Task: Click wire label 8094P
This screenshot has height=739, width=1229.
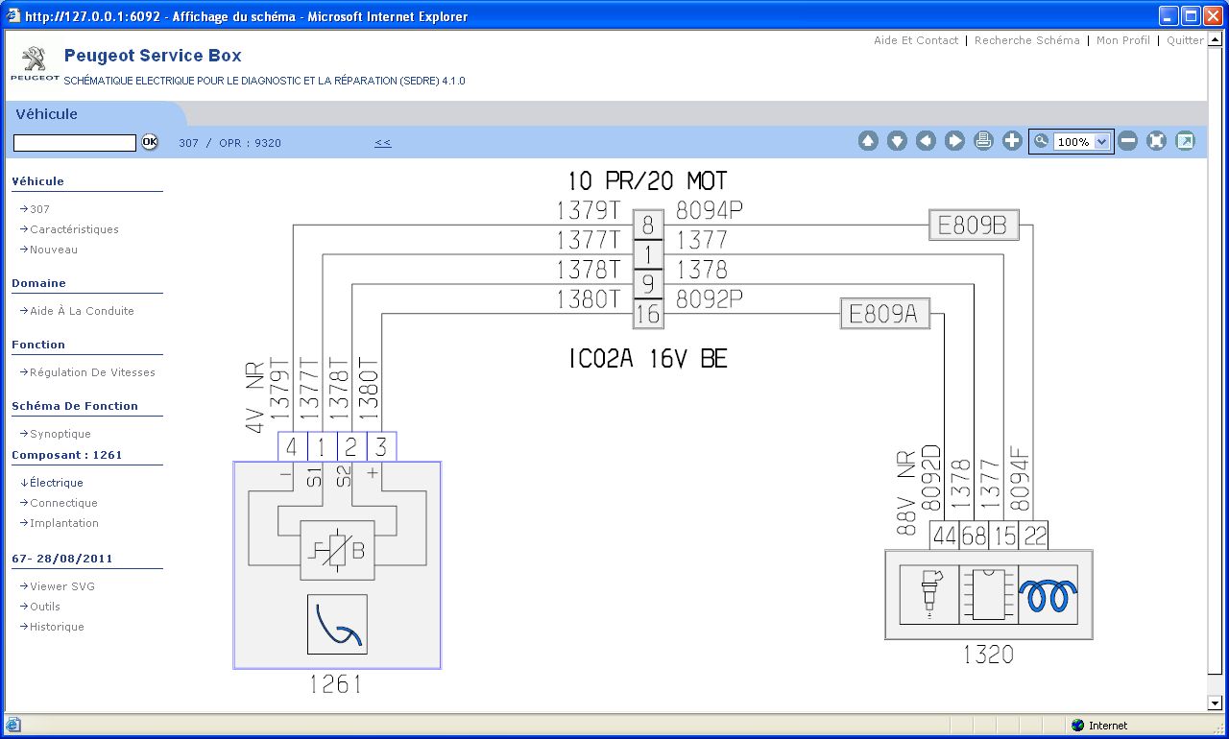Action: tap(710, 210)
